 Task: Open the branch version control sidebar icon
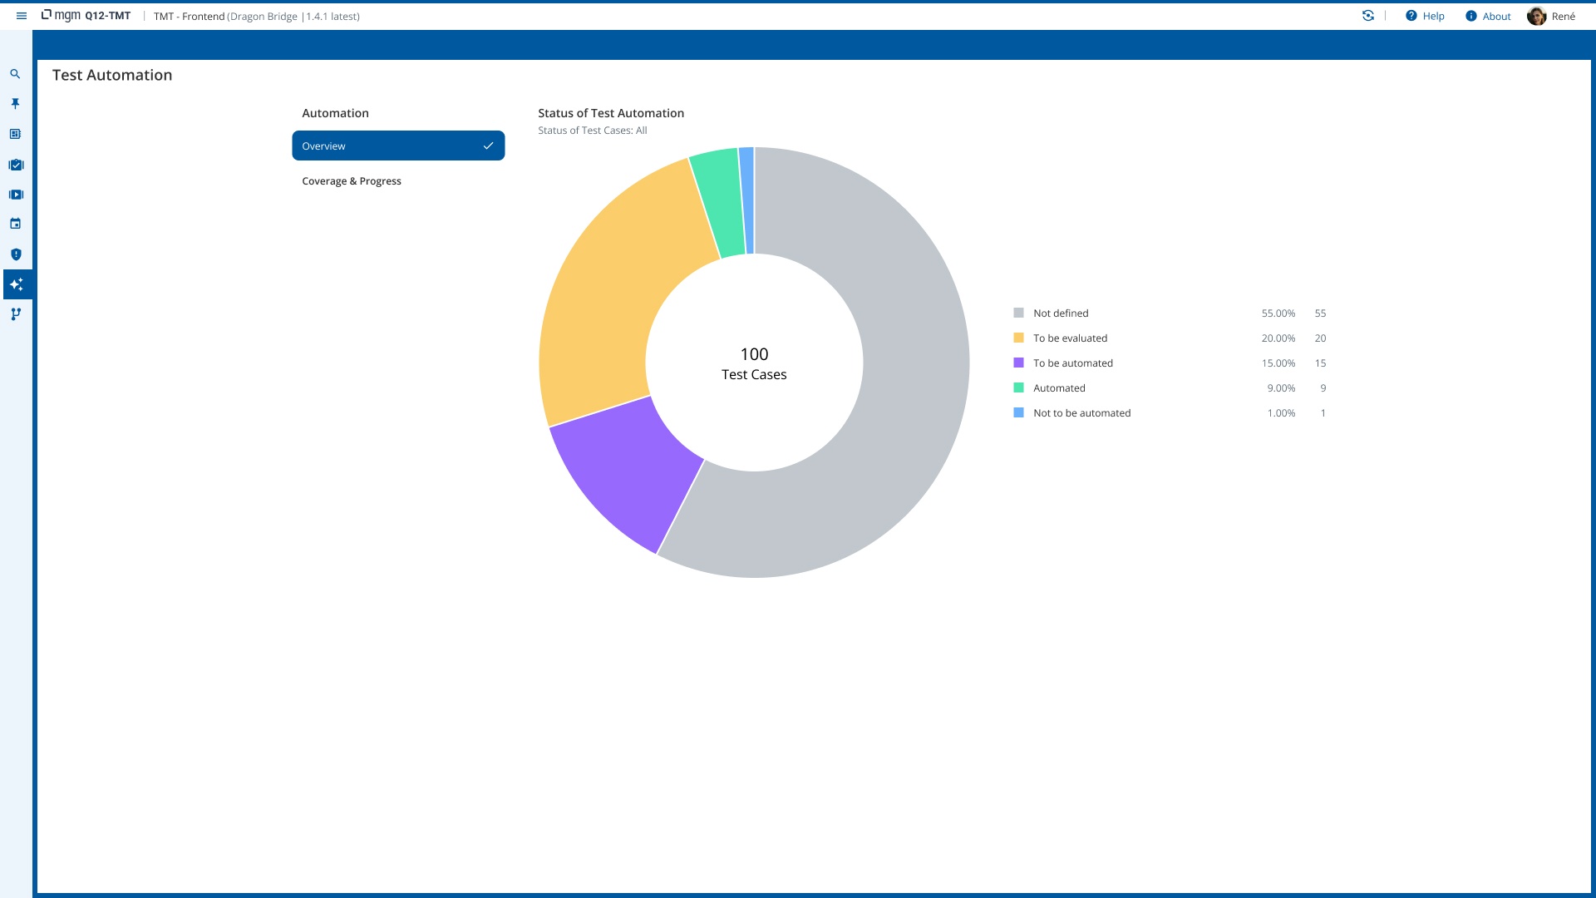point(16,314)
